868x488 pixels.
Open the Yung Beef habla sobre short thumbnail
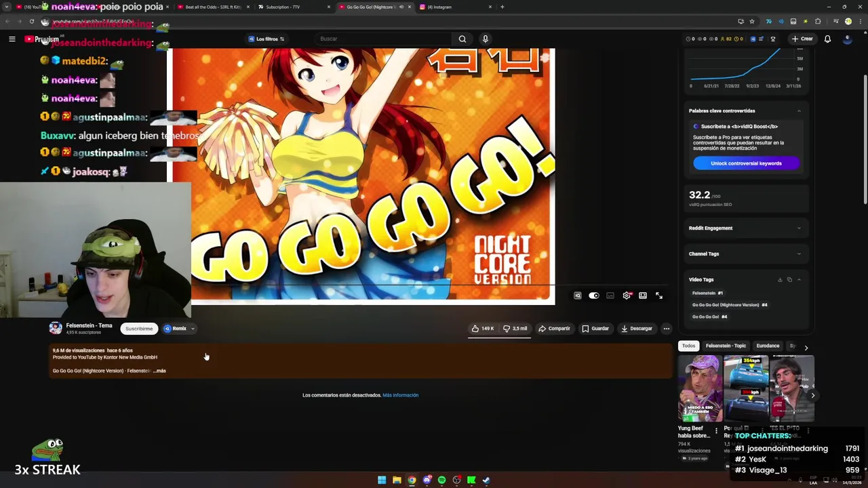[700, 388]
